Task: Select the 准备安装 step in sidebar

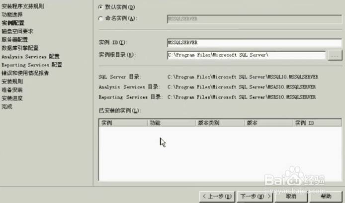Action: click(12, 90)
